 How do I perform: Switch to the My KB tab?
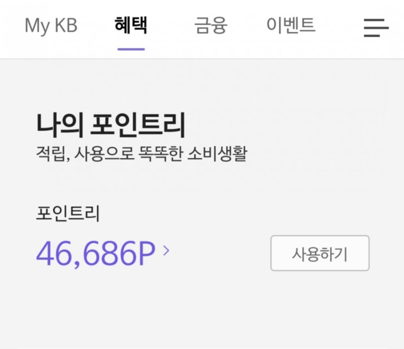point(51,26)
